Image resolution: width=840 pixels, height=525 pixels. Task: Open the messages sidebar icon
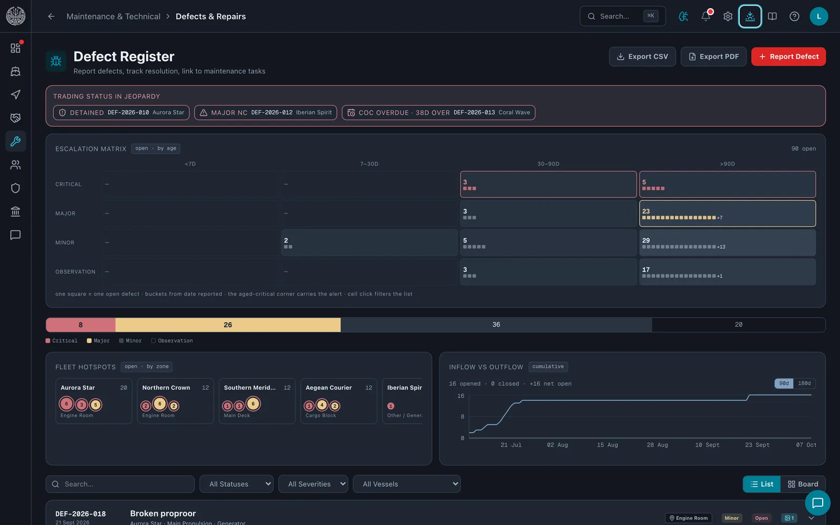coord(15,235)
